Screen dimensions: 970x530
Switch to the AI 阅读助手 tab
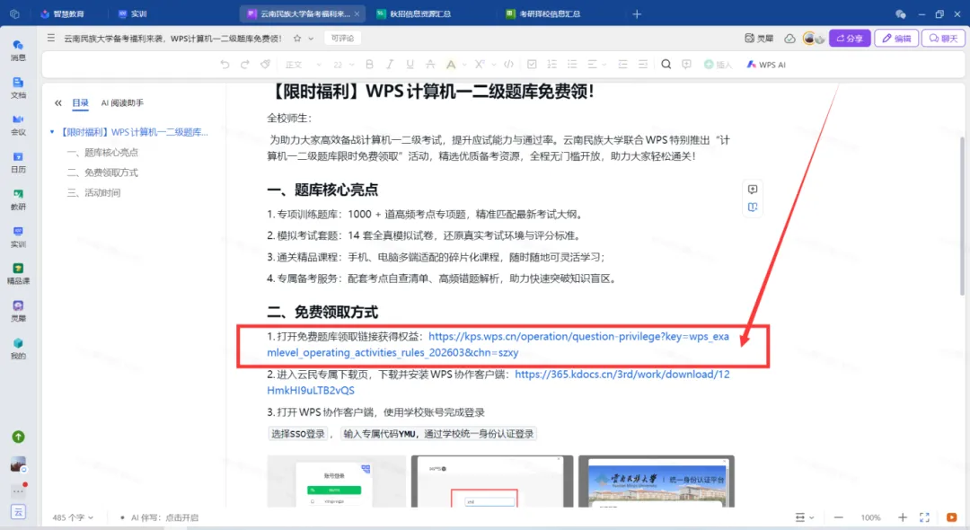click(x=122, y=103)
